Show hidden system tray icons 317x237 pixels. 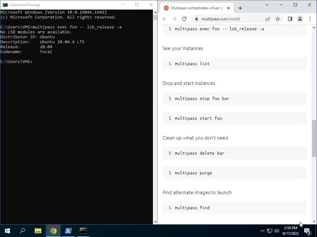(x=262, y=231)
